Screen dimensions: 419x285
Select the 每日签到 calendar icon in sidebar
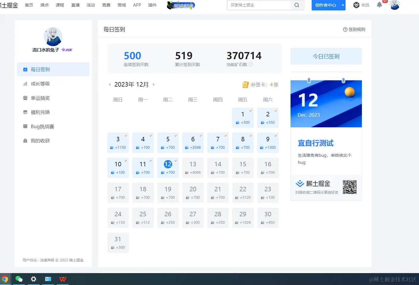click(x=25, y=69)
